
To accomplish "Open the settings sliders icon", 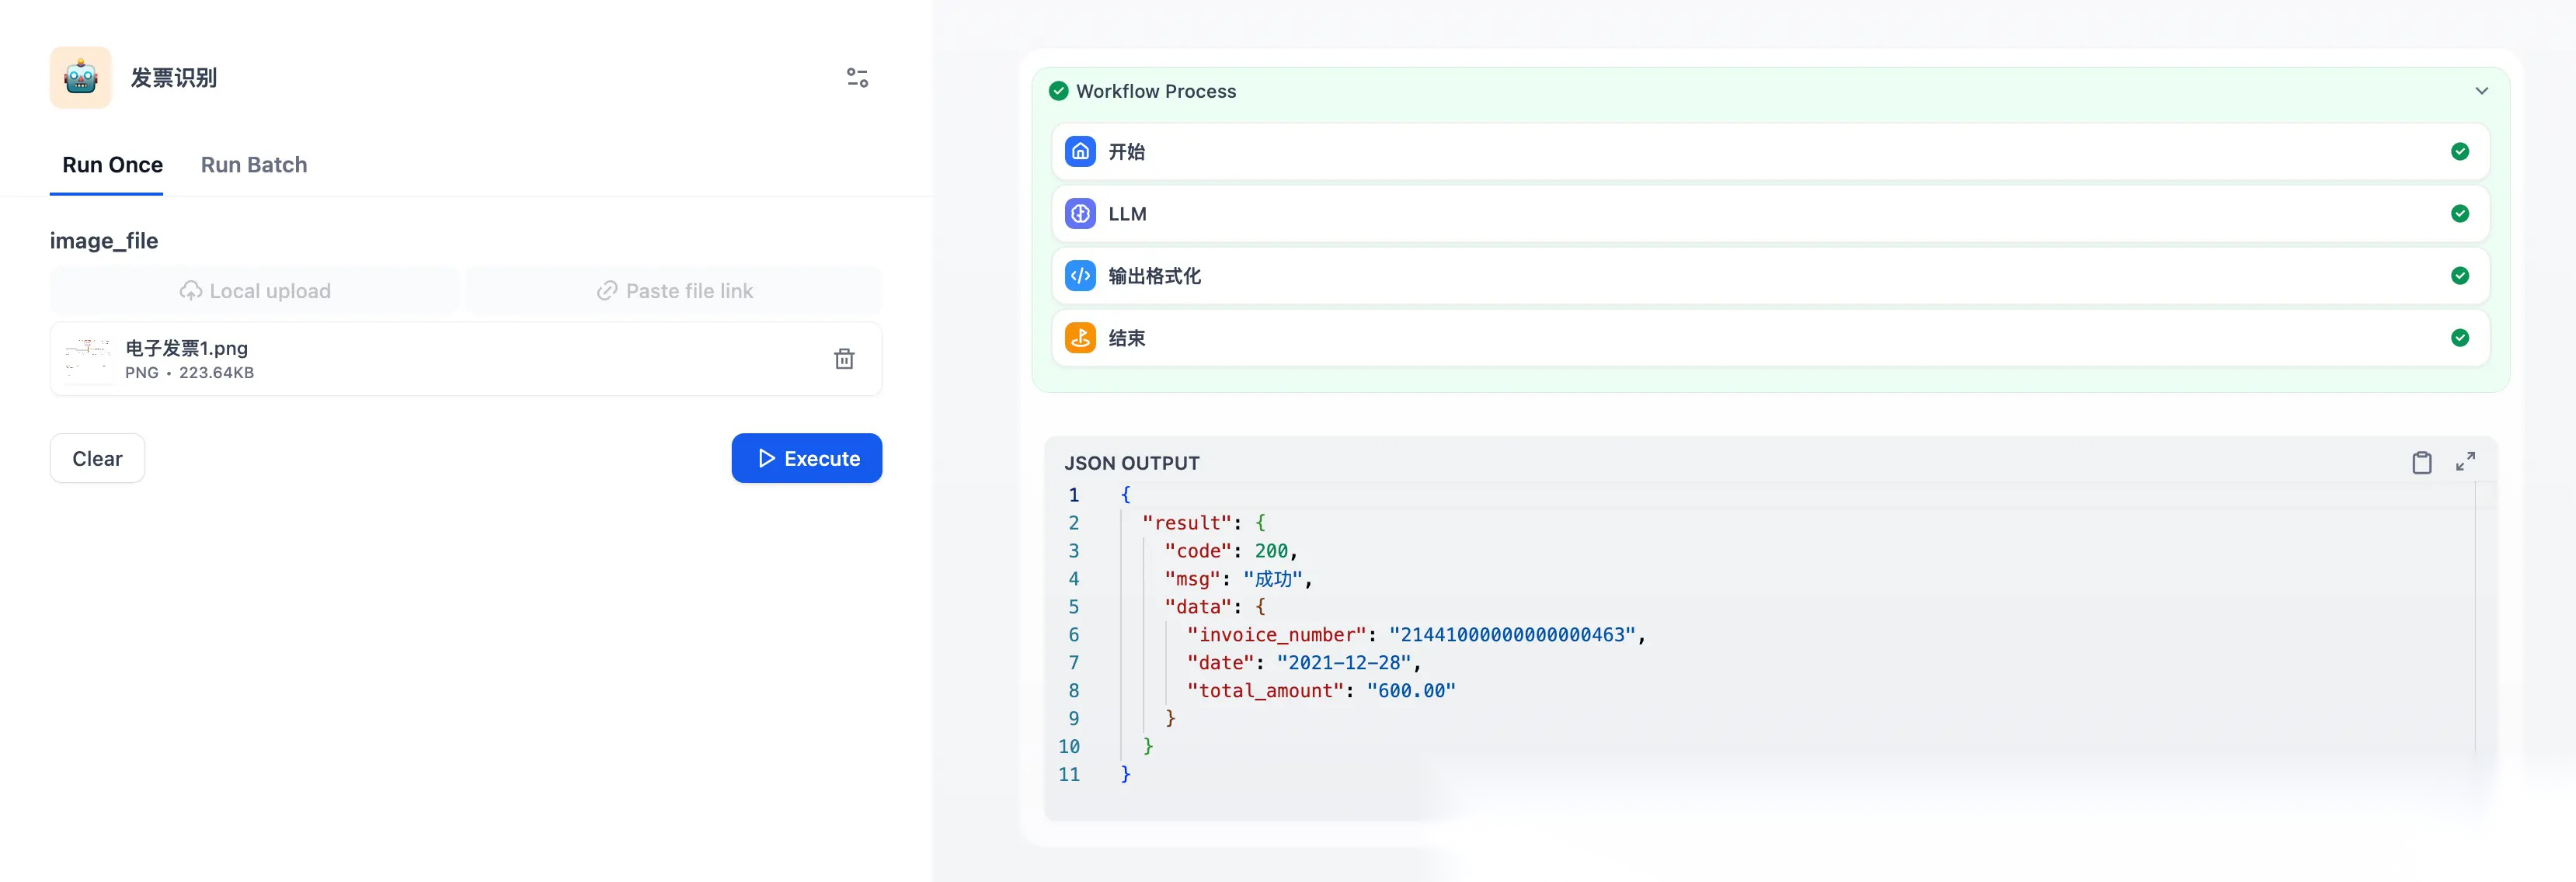I will 857,77.
